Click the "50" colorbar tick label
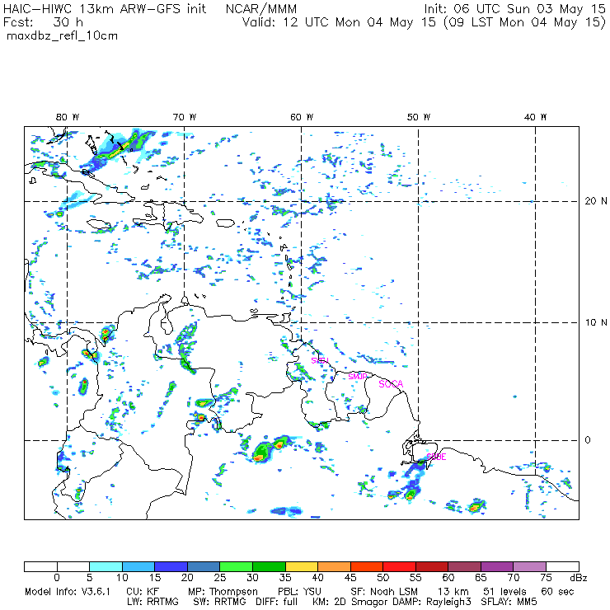Screen dimensions: 610x610 click(383, 578)
